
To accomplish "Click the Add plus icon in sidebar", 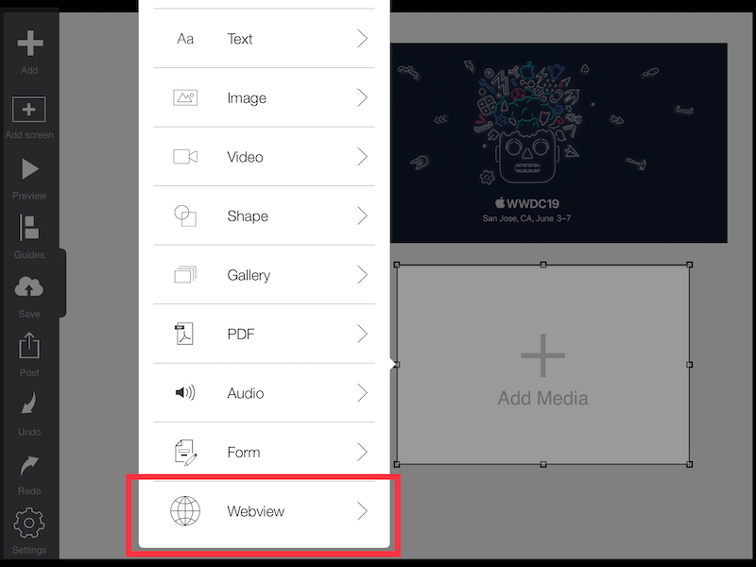I will (30, 43).
